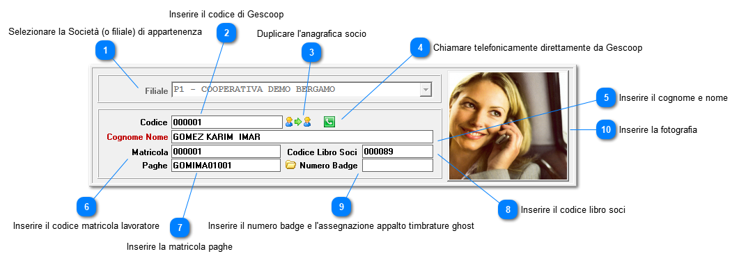Click the duplicate member record icon
The image size is (739, 263).
point(298,122)
